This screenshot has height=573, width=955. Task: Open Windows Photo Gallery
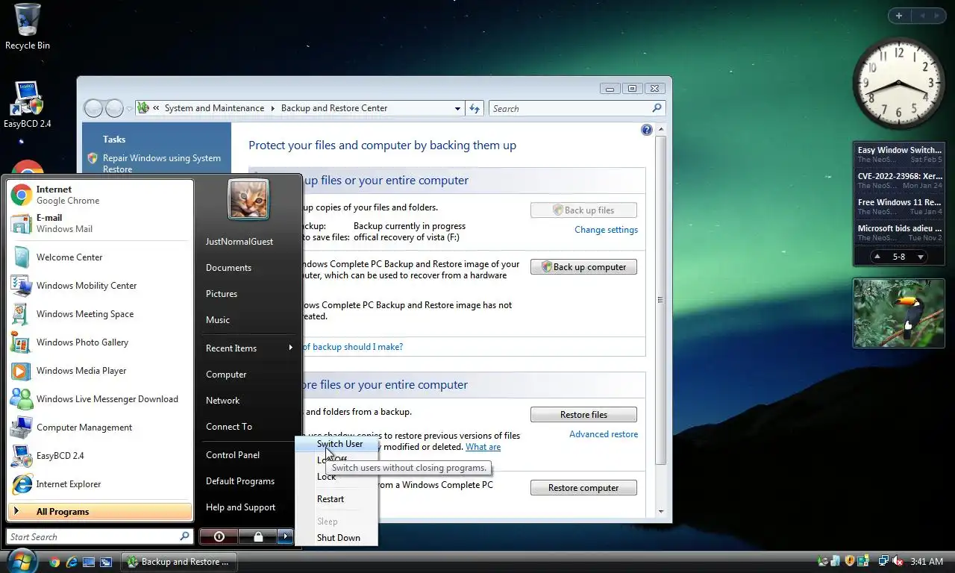click(100, 342)
